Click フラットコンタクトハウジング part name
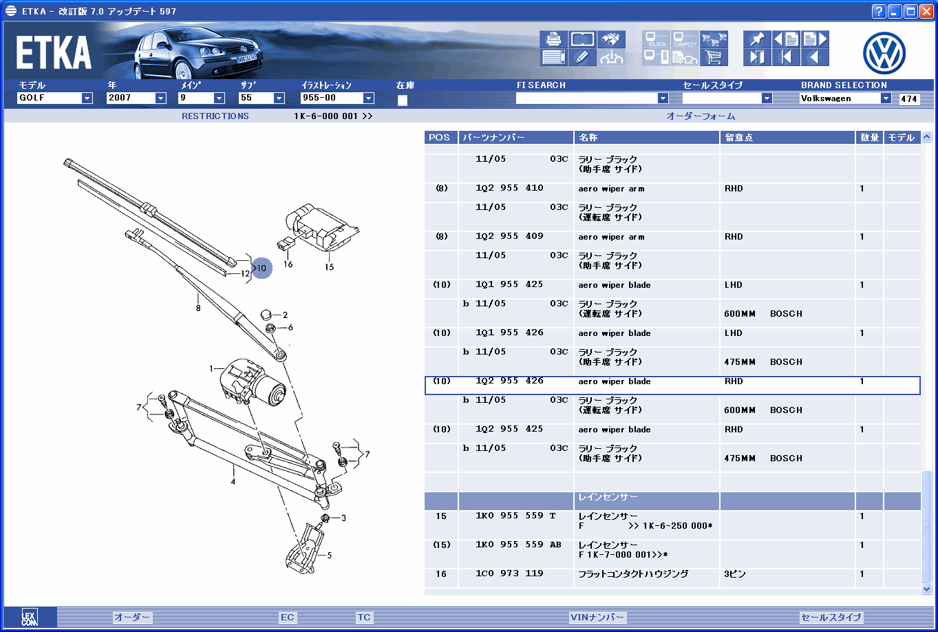 click(633, 573)
